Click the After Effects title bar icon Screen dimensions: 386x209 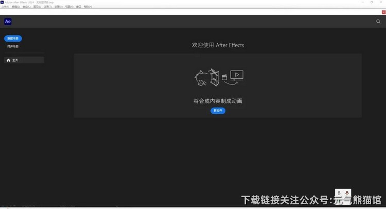(2, 2)
